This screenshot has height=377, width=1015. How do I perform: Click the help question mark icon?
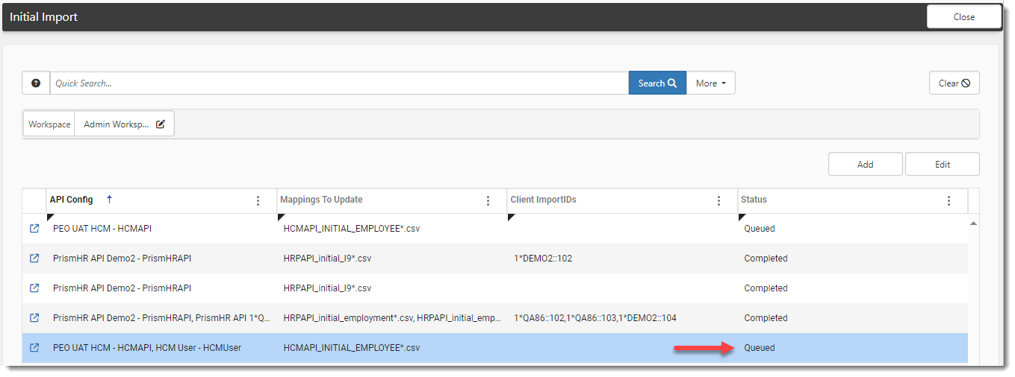click(x=36, y=83)
